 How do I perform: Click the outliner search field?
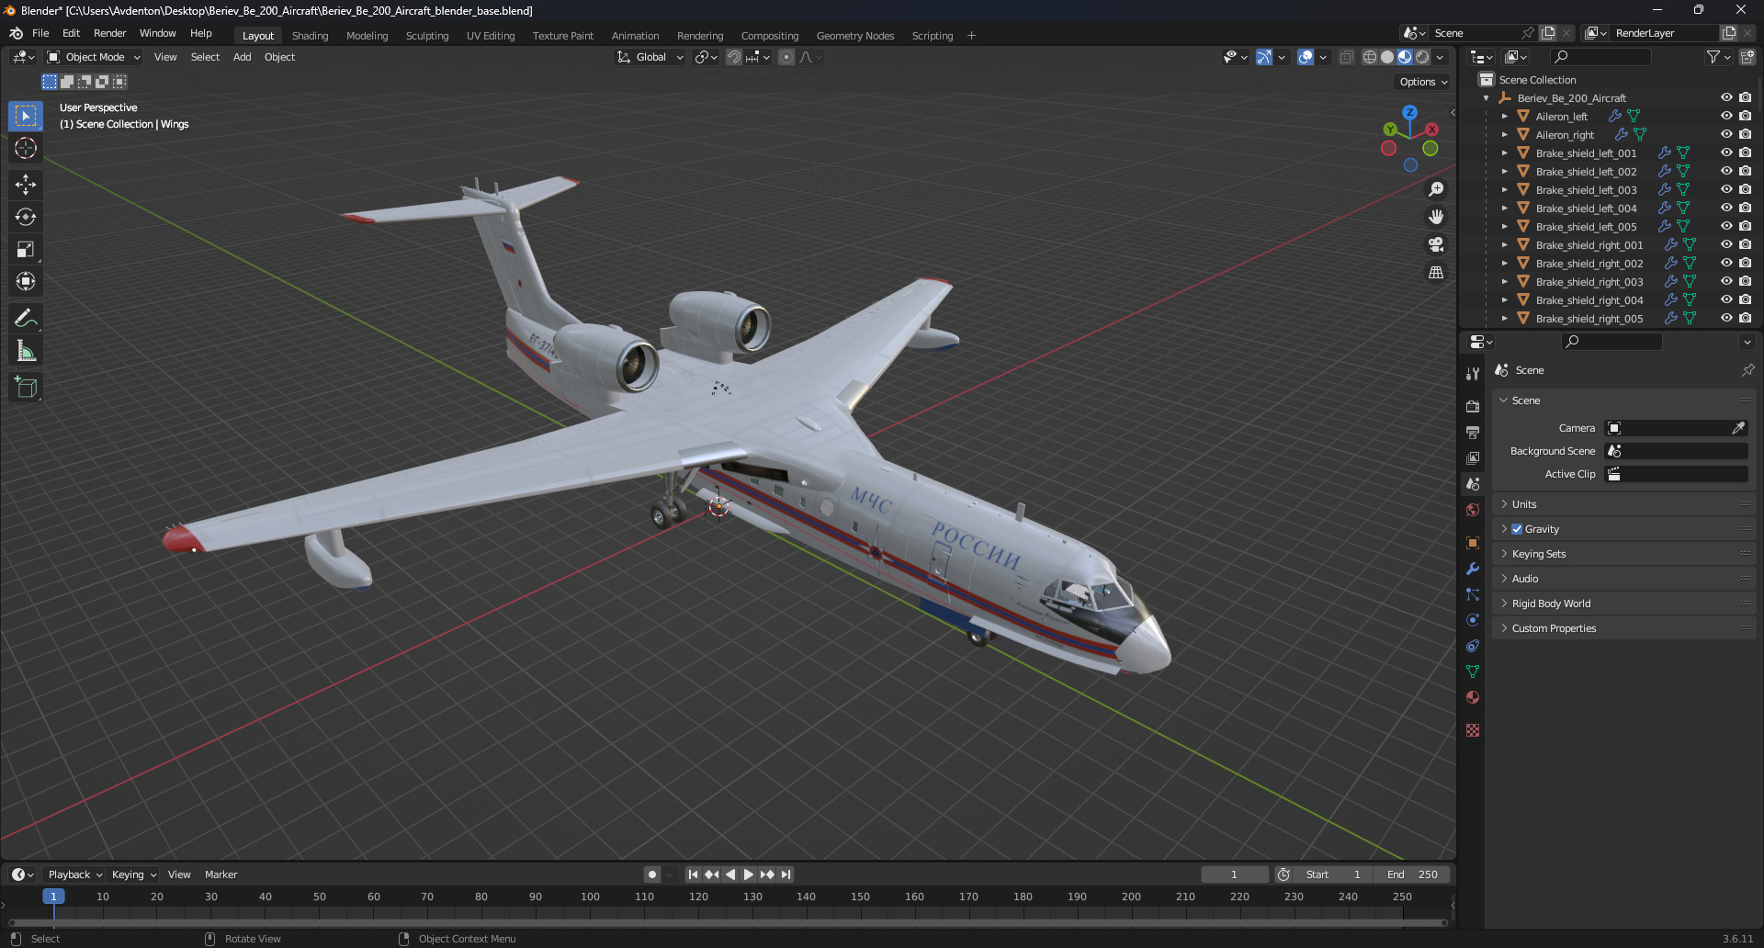tap(1600, 57)
